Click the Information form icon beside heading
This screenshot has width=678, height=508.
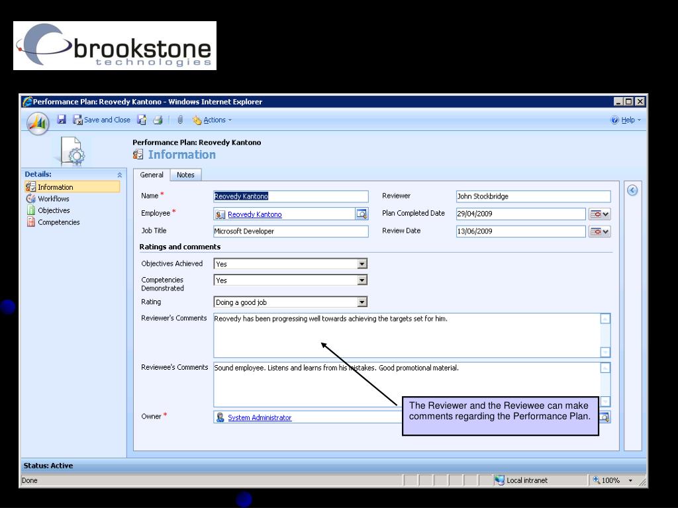[x=138, y=154]
